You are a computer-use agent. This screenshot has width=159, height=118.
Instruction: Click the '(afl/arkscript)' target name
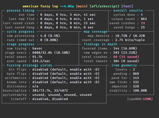click(104, 6)
